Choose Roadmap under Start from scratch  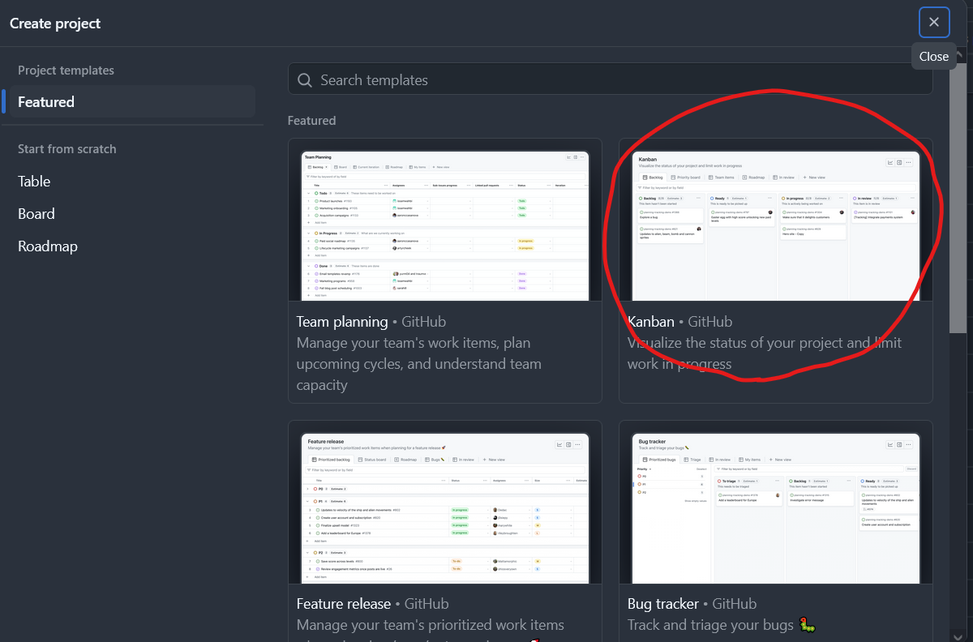click(x=48, y=246)
